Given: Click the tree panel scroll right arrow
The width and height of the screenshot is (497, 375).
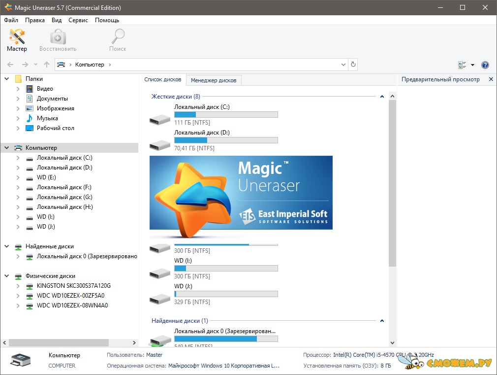Looking at the screenshot, I should pos(134,342).
